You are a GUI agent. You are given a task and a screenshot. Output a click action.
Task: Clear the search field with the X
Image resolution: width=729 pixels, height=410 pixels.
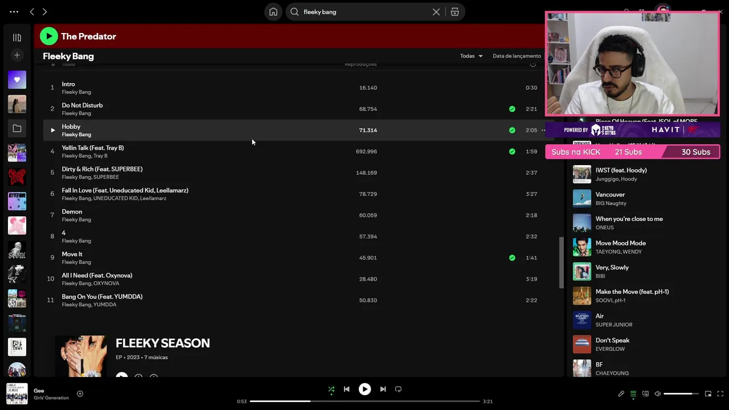point(436,12)
